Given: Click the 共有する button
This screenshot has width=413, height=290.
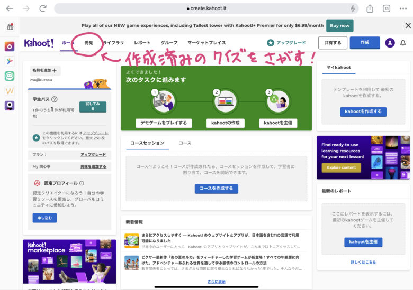Looking at the screenshot, I should coord(333,43).
